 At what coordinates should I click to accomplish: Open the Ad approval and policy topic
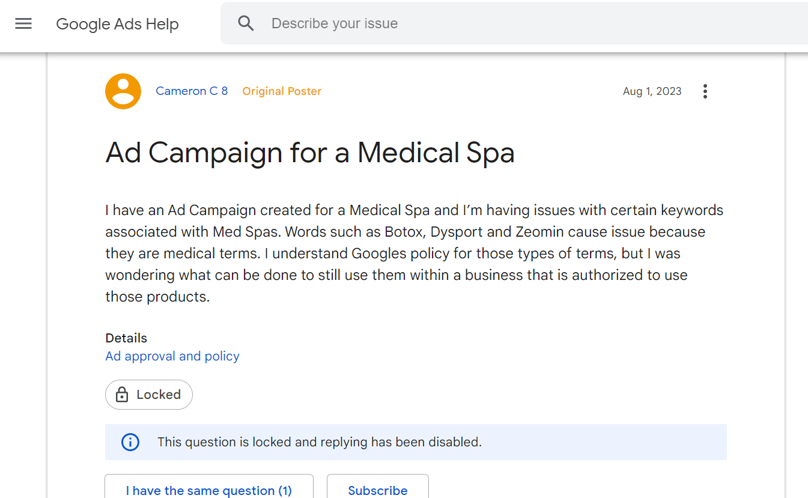172,356
